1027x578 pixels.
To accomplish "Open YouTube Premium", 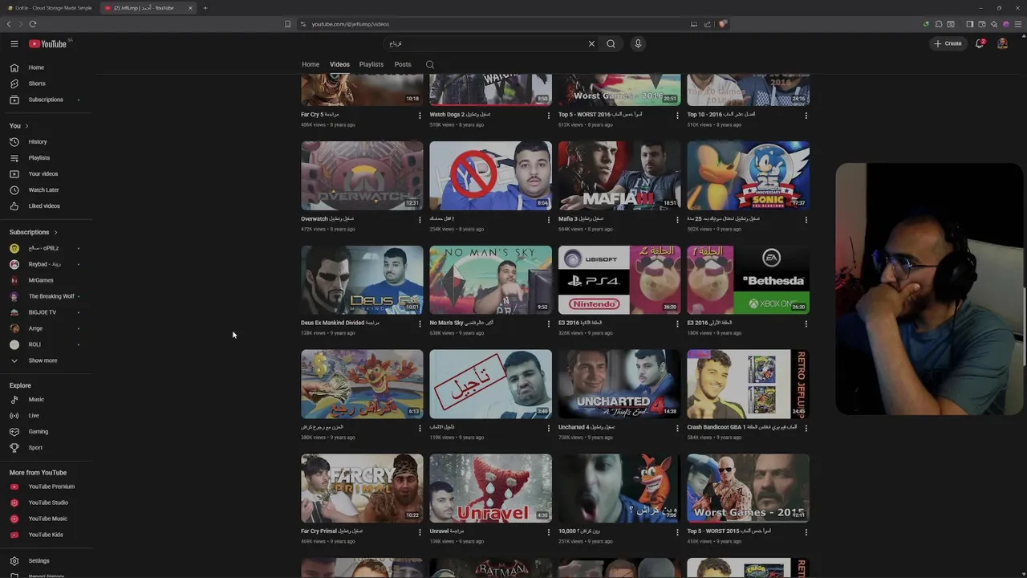I will (51, 486).
